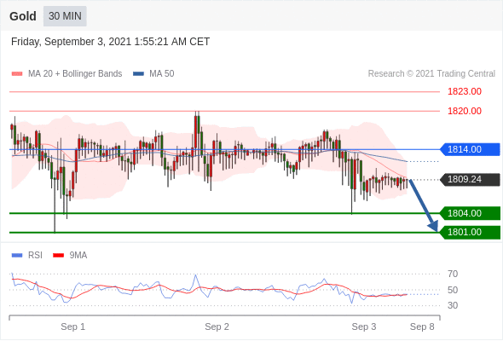Click the Research 2021 Trading Central credit
Viewport: 503px width, 341px height.
point(431,74)
